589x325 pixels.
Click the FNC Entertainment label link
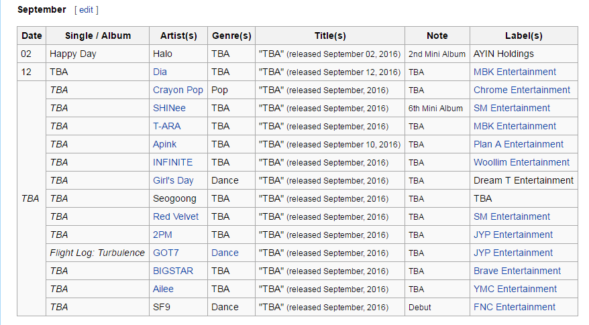pos(515,307)
